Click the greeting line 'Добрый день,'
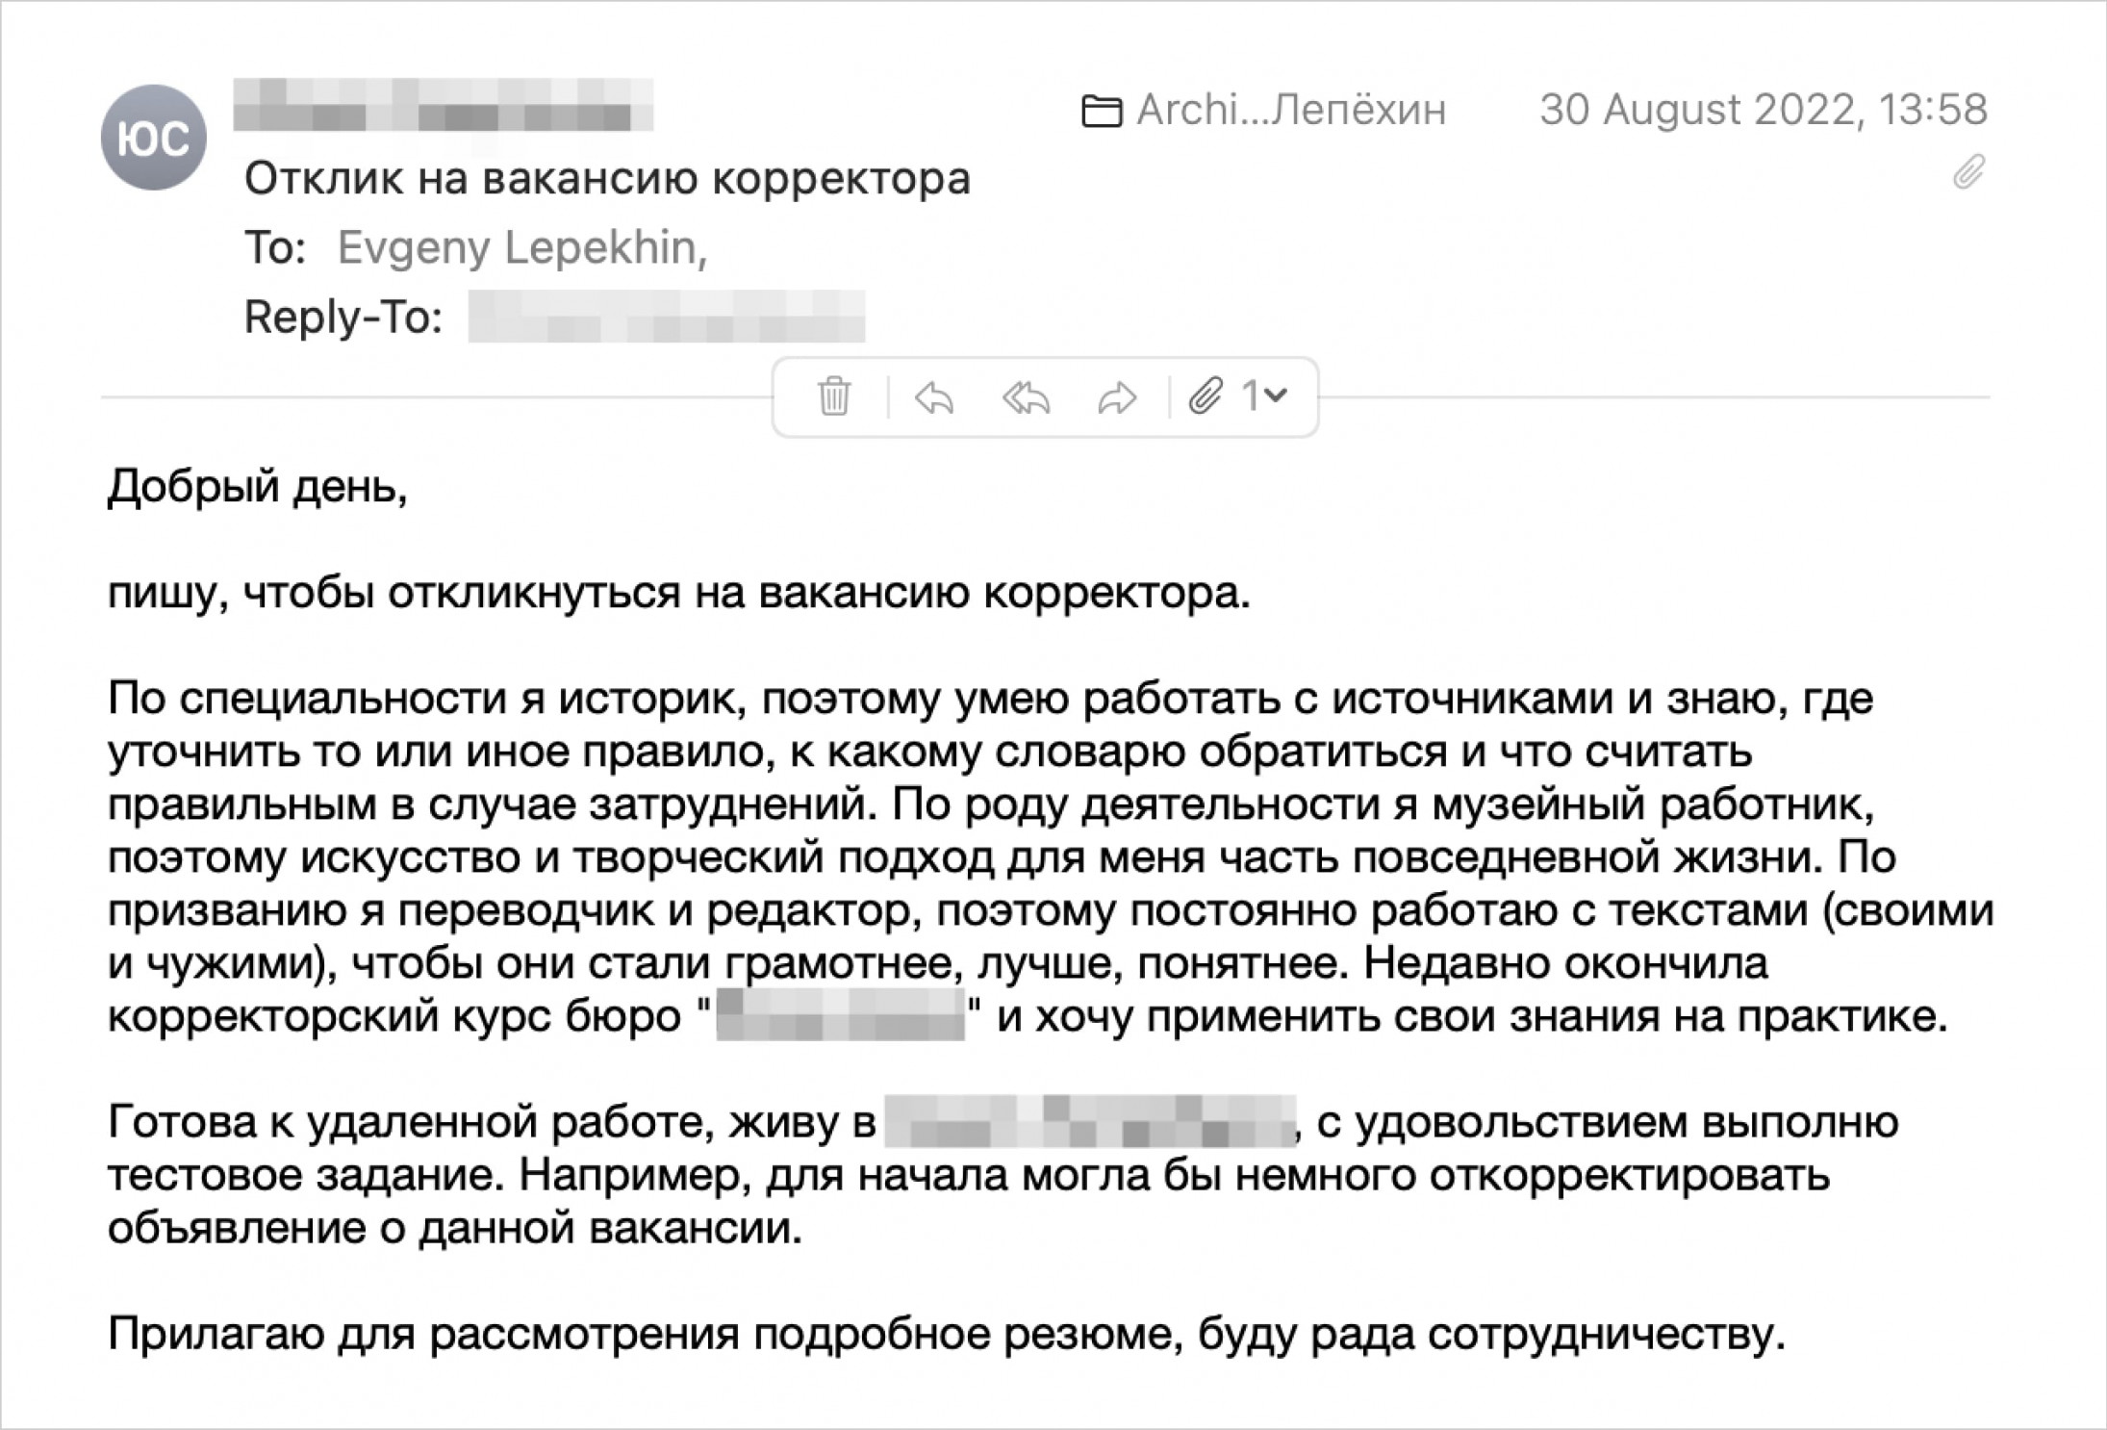The height and width of the screenshot is (1430, 2107). 258,487
